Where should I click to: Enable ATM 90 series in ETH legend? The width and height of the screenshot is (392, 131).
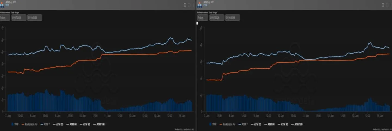coord(283,124)
